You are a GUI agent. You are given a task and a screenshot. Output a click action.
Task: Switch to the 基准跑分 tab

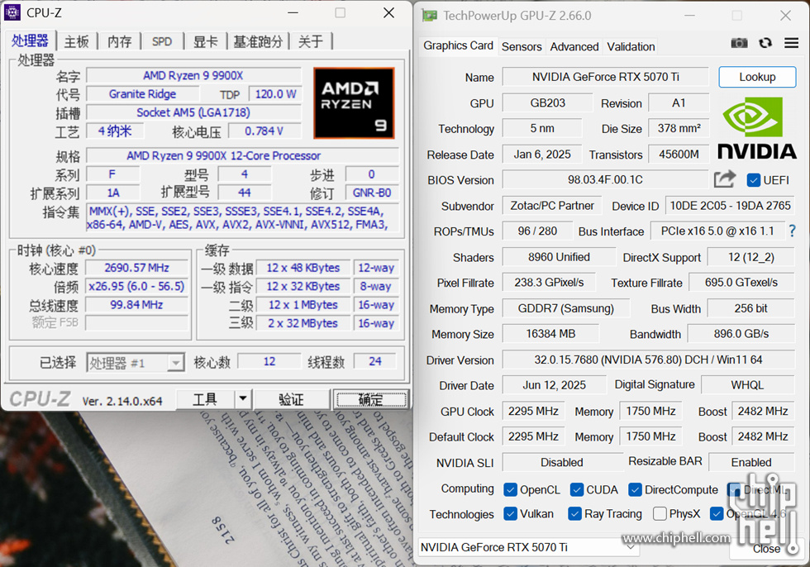[x=258, y=41]
